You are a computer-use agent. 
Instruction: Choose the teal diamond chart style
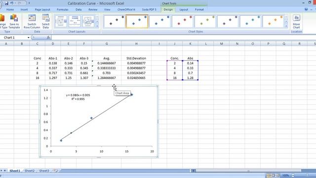click(250, 21)
